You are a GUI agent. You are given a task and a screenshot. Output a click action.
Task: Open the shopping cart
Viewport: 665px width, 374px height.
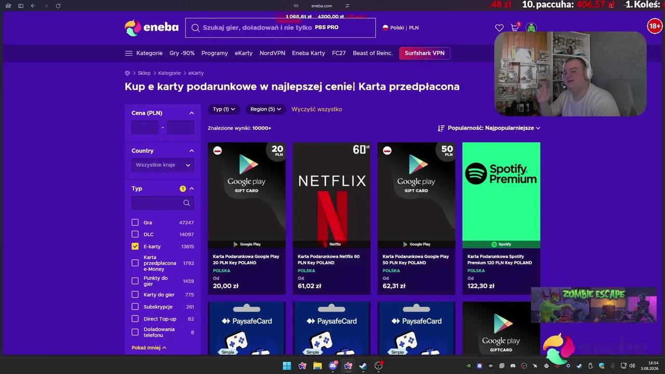(x=514, y=28)
